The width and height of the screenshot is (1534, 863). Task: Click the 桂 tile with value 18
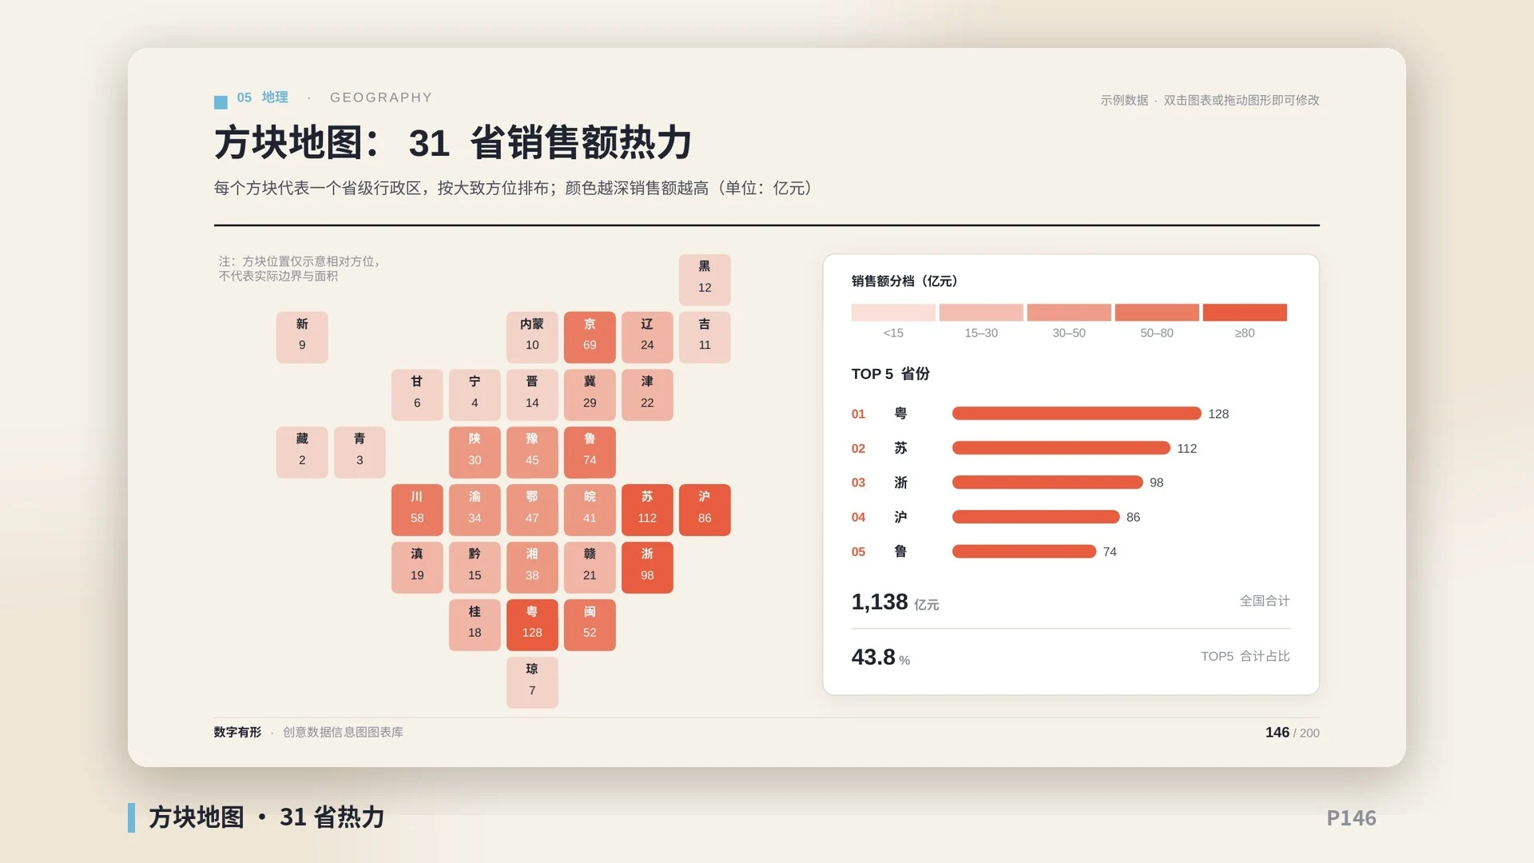tap(475, 625)
